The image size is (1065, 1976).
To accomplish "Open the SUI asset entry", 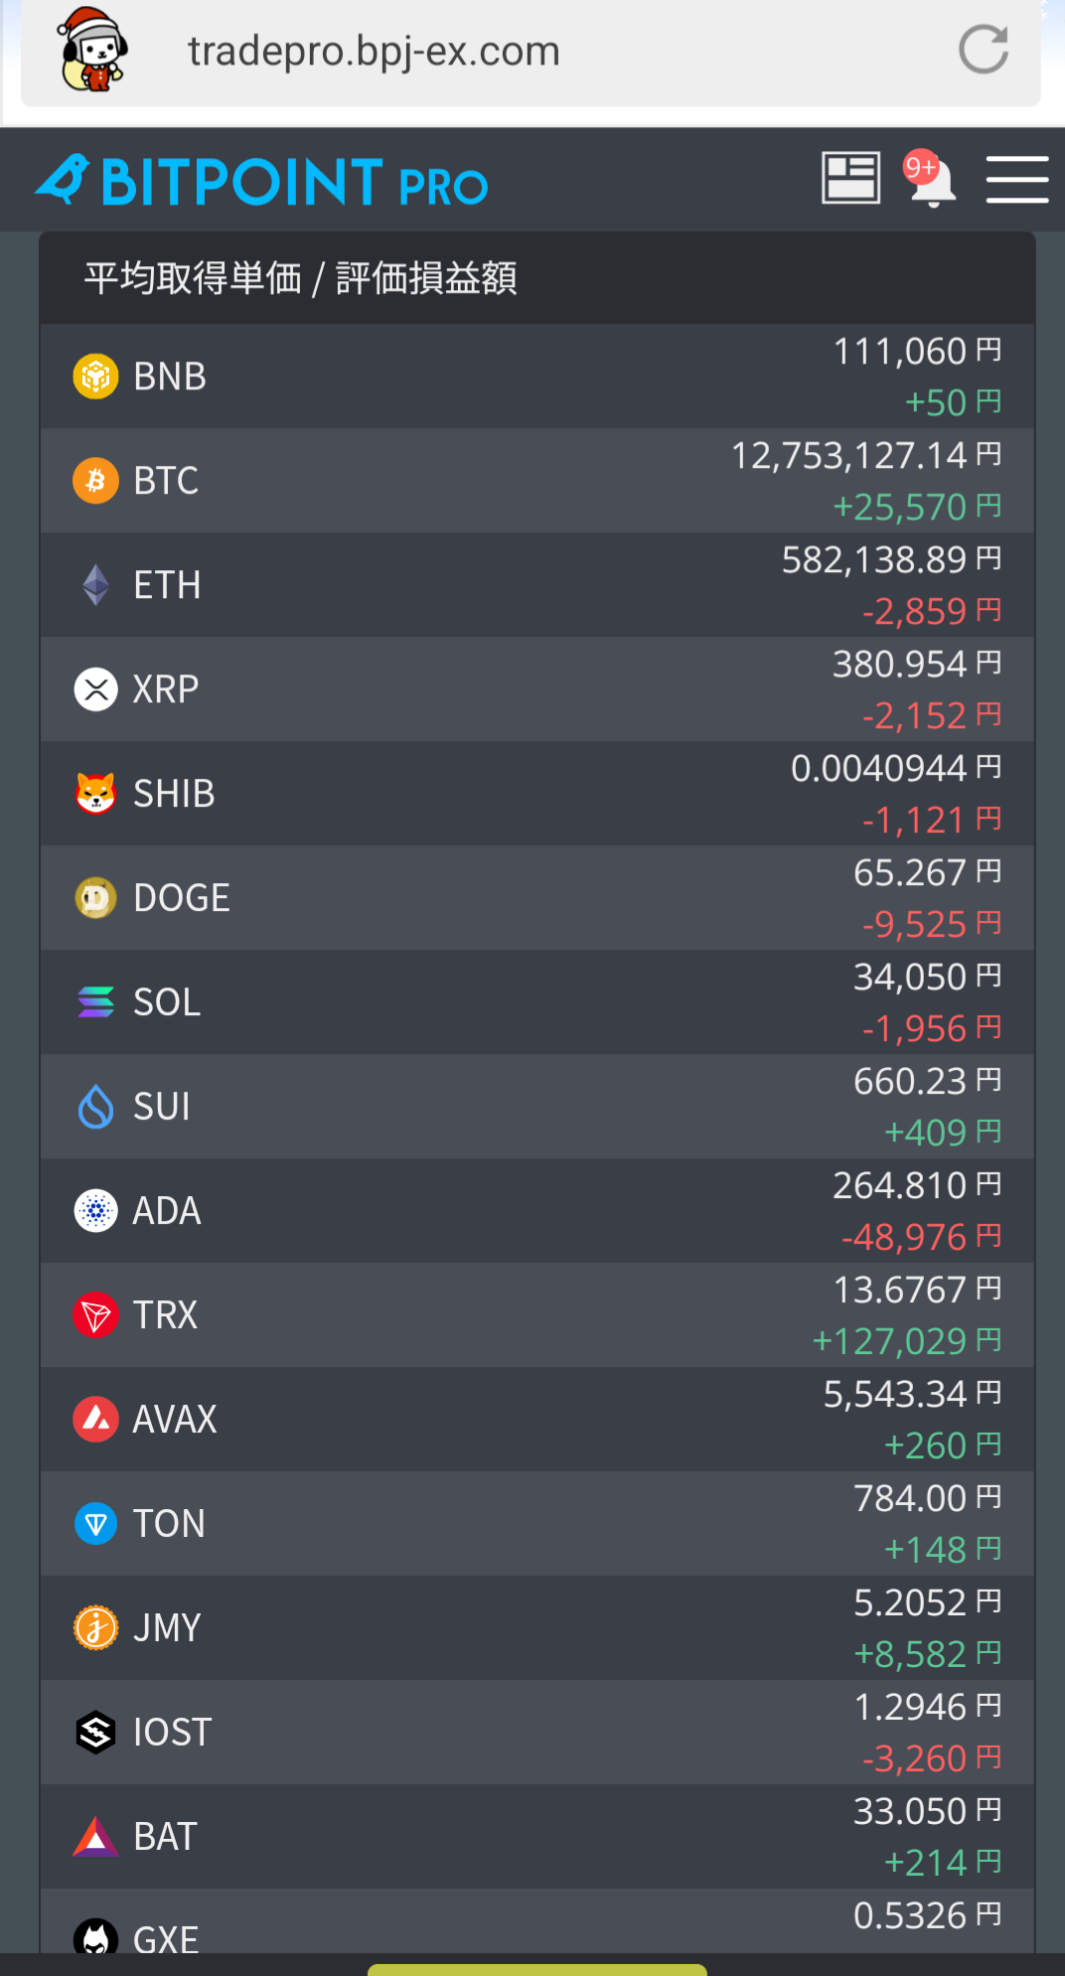I will tap(537, 1107).
